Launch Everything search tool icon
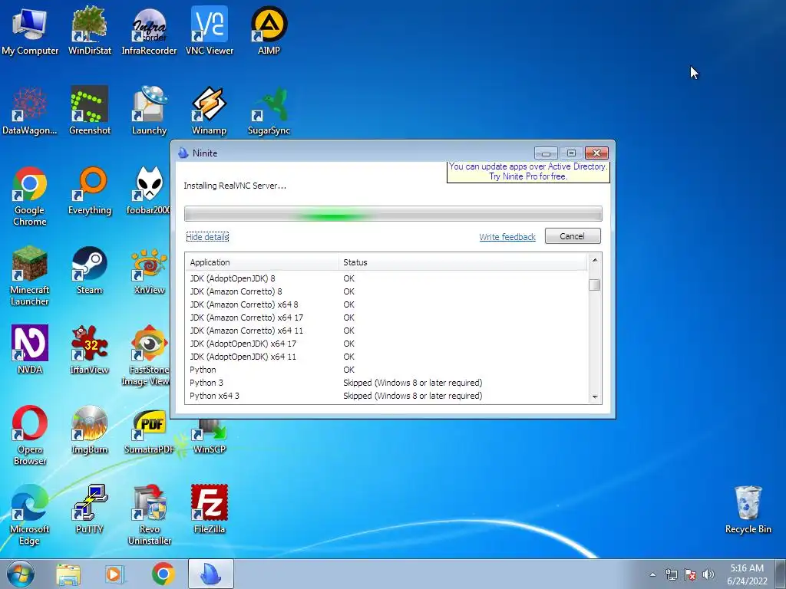The height and width of the screenshot is (589, 786). [x=90, y=190]
